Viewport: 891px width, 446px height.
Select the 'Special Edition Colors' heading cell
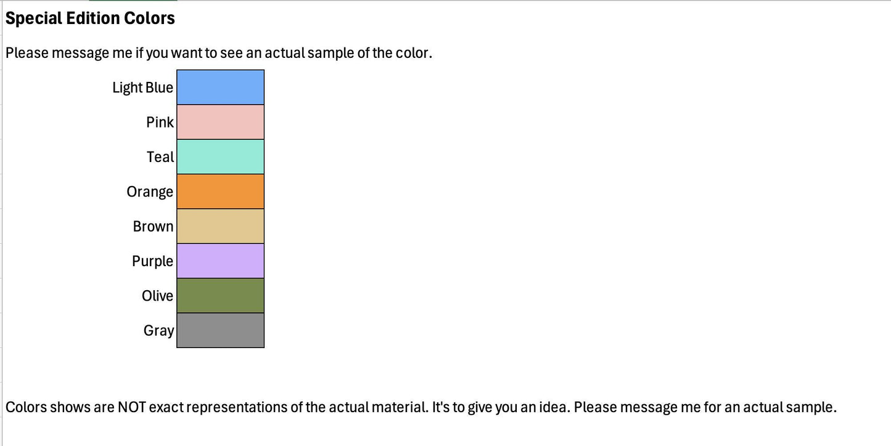[90, 18]
